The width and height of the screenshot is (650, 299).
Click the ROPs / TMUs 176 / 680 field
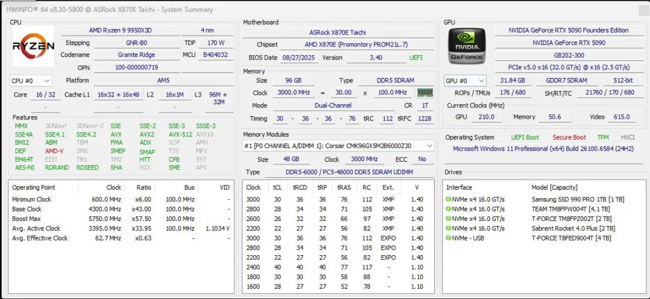(x=513, y=93)
